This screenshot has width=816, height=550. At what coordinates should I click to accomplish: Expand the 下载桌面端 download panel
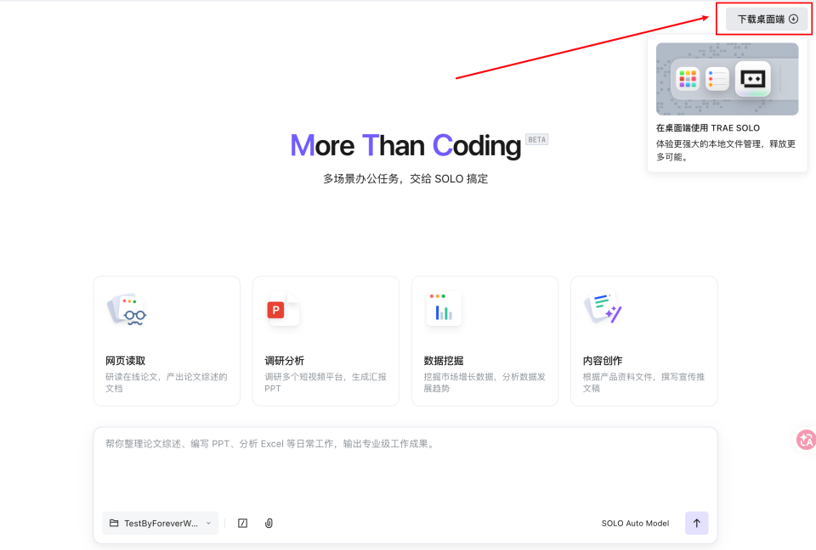click(764, 18)
